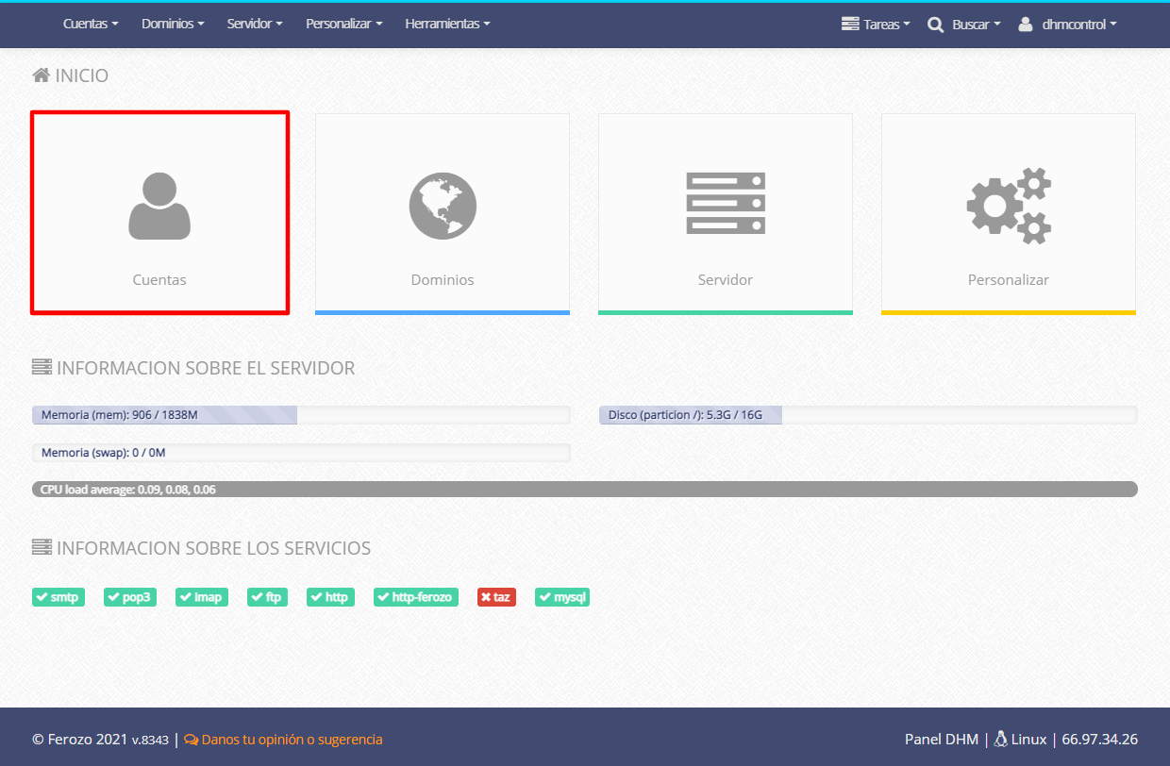Viewport: 1170px width, 766px height.
Task: Click the mysql service status badge
Action: coord(562,597)
